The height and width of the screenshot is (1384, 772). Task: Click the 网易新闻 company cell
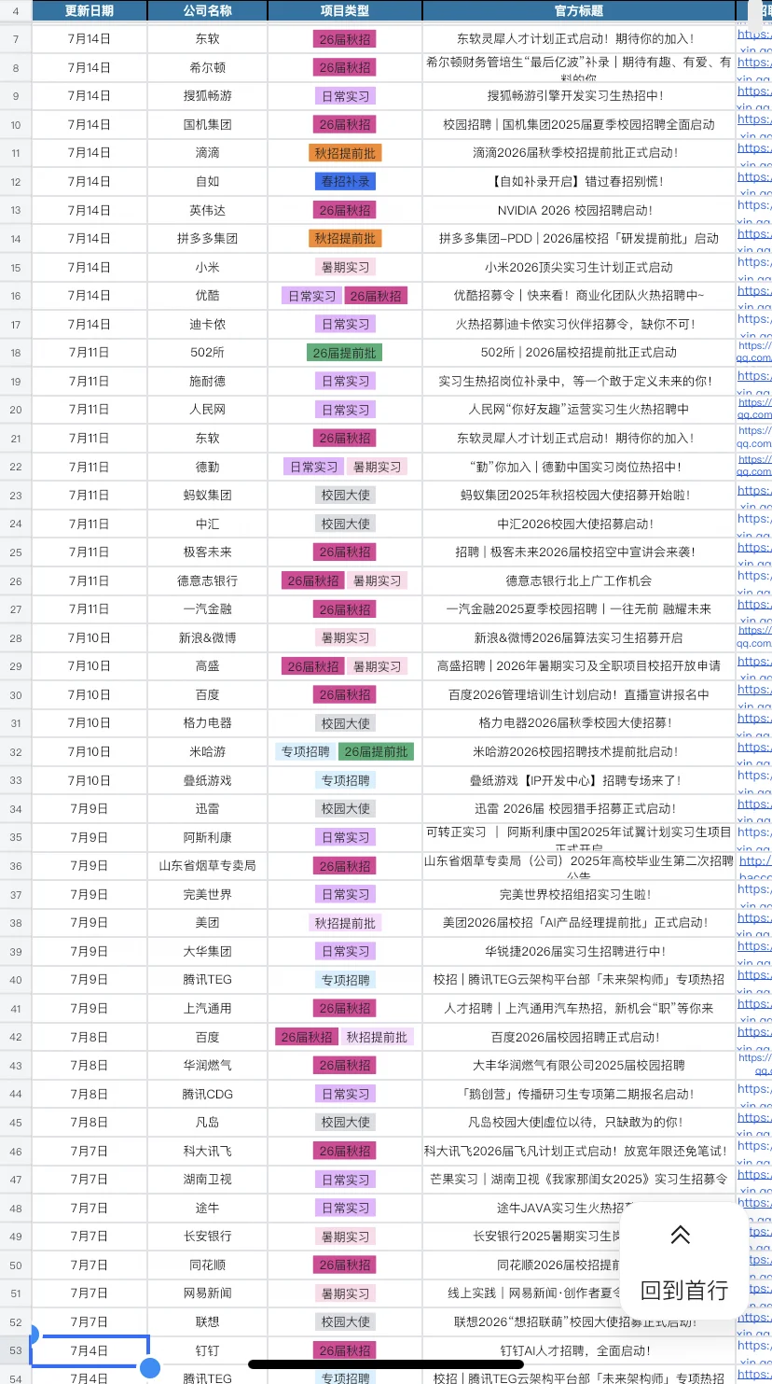(x=208, y=1293)
